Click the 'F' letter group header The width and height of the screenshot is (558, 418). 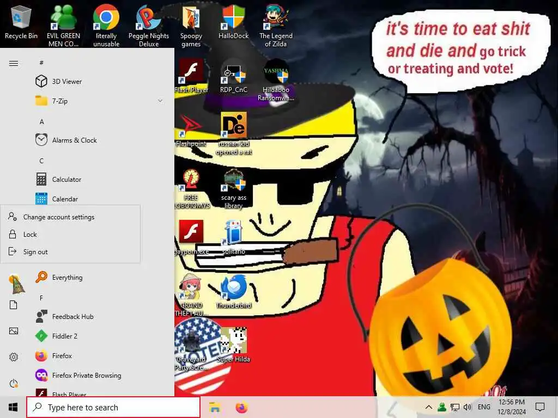(41, 298)
